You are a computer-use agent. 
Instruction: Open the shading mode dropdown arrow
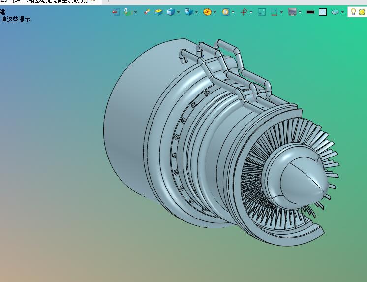coord(214,12)
